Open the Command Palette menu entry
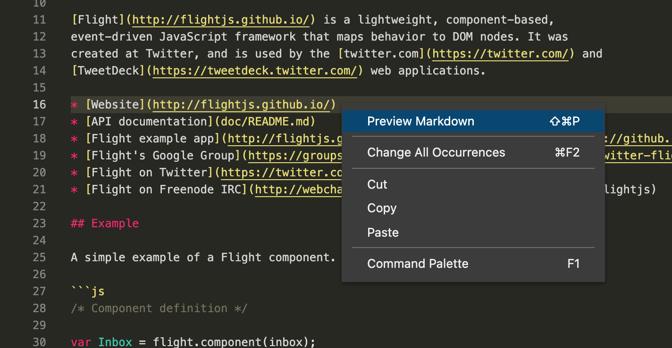 point(418,264)
